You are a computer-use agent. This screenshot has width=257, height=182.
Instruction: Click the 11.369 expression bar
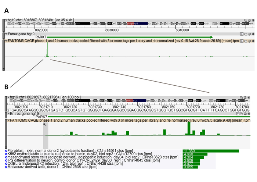coord(211,151)
